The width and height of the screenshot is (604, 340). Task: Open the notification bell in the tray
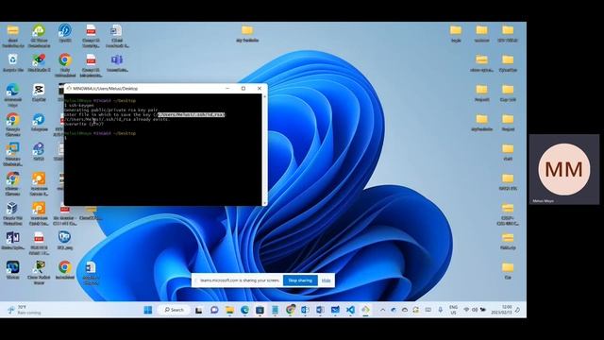click(x=518, y=310)
